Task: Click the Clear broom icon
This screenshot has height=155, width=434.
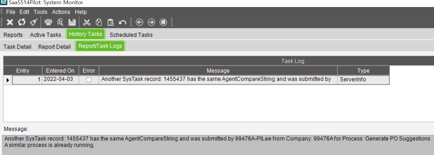Action: click(34, 22)
